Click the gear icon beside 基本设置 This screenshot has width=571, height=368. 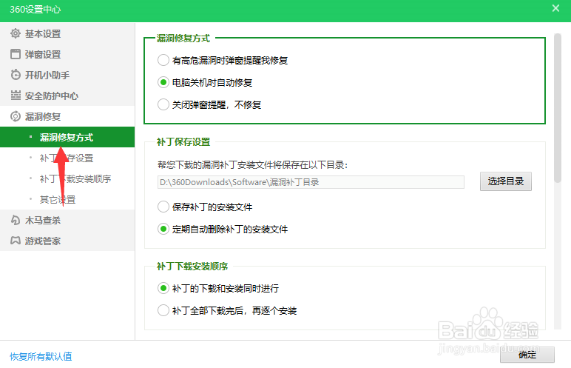tap(16, 33)
